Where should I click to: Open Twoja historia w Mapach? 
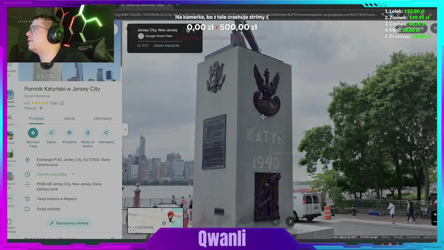pos(57,199)
